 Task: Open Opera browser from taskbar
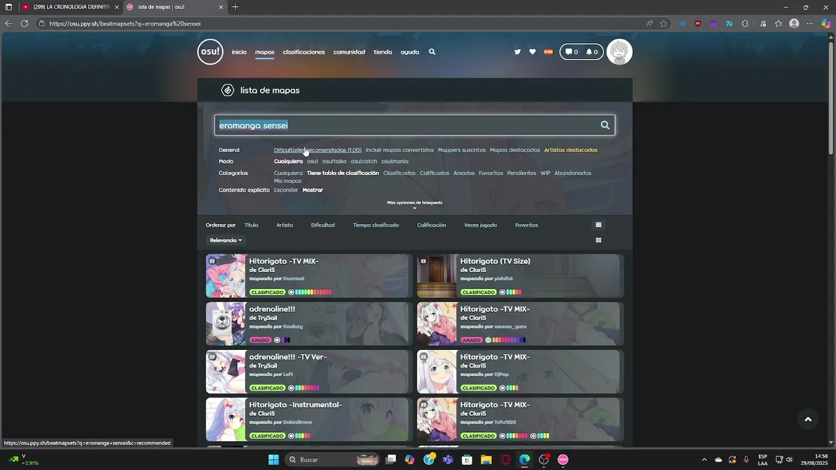pos(506,460)
